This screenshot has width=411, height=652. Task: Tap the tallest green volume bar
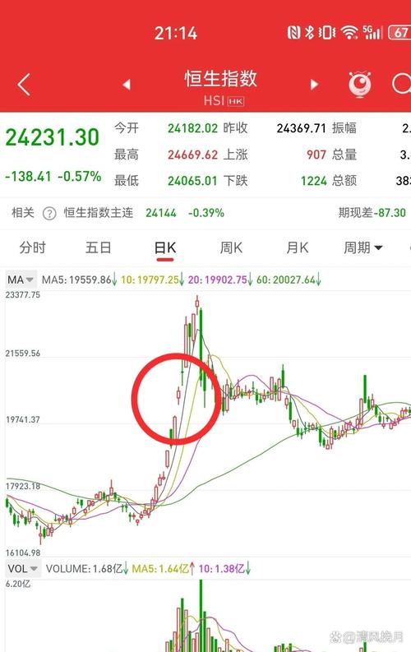point(201,615)
